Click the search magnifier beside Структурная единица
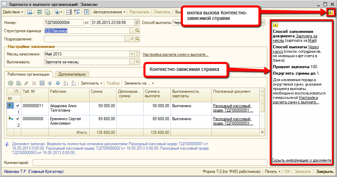This screenshot has height=177, width=337. pyautogui.click(x=137, y=31)
